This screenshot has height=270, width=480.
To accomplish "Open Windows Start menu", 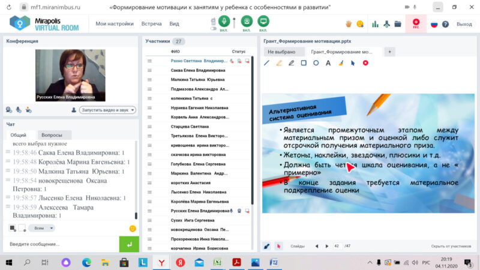I will pyautogui.click(x=9, y=262).
